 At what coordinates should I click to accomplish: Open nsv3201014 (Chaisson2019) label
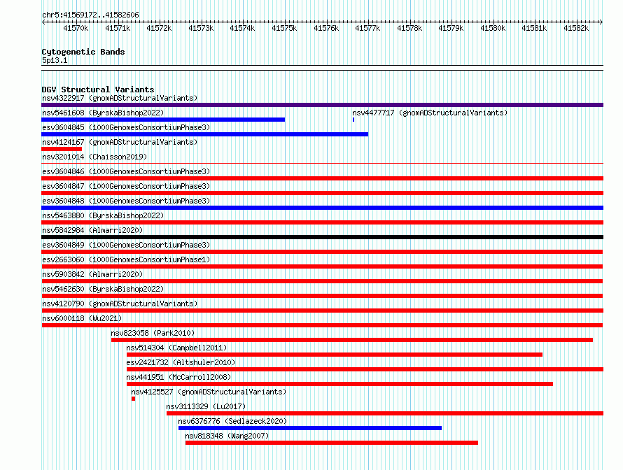point(94,157)
